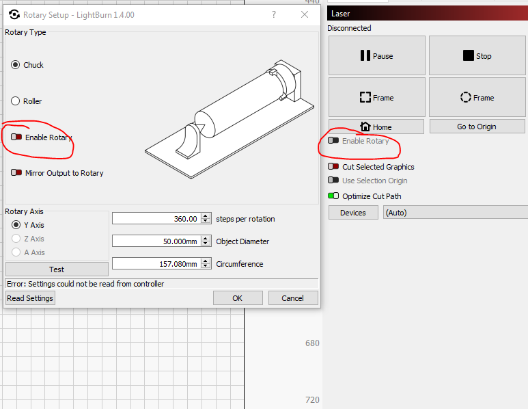
Task: Open the (Auto) port dropdown
Action: pyautogui.click(x=456, y=213)
